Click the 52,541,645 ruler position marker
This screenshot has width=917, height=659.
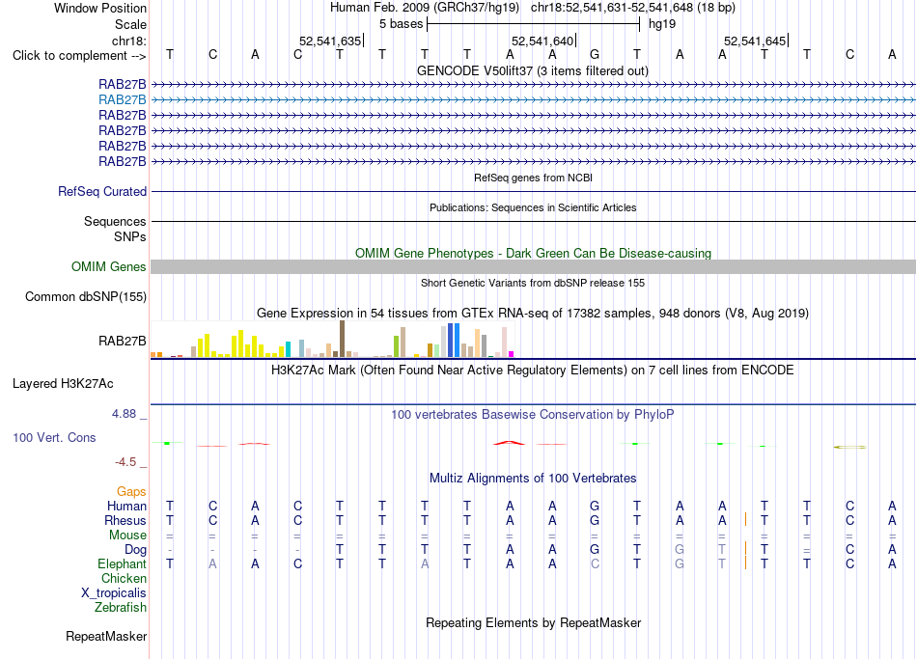tap(755, 41)
